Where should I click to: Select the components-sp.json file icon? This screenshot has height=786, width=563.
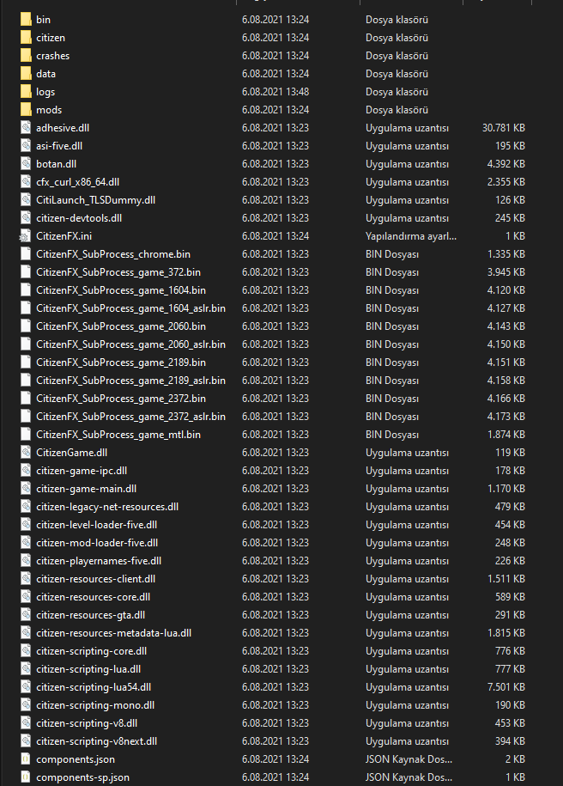[26, 777]
